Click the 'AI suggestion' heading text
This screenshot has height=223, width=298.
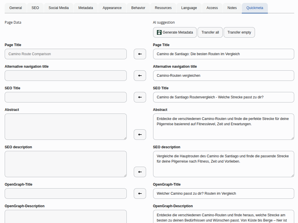click(x=164, y=22)
